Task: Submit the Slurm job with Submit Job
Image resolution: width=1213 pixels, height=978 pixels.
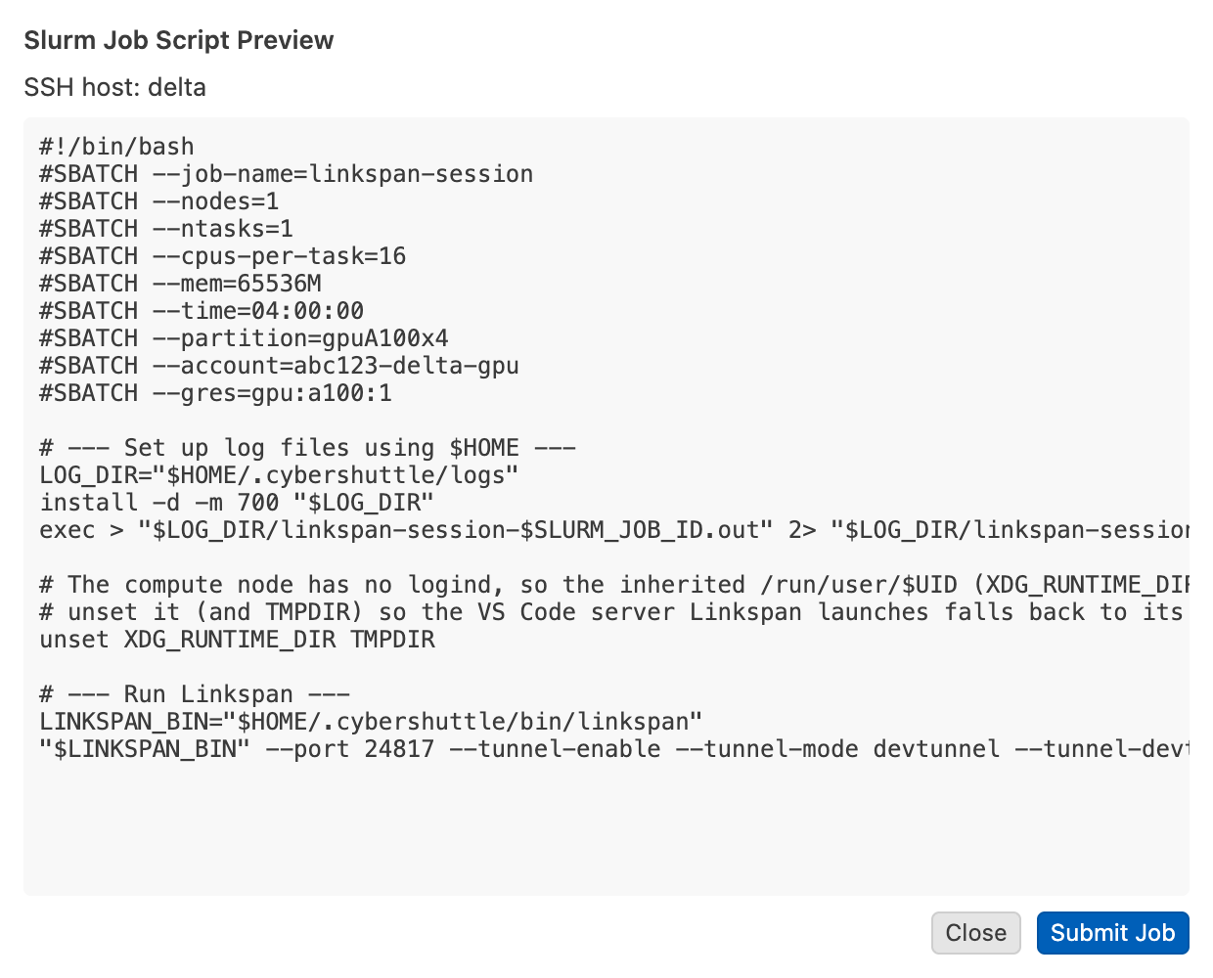Action: tap(1112, 933)
